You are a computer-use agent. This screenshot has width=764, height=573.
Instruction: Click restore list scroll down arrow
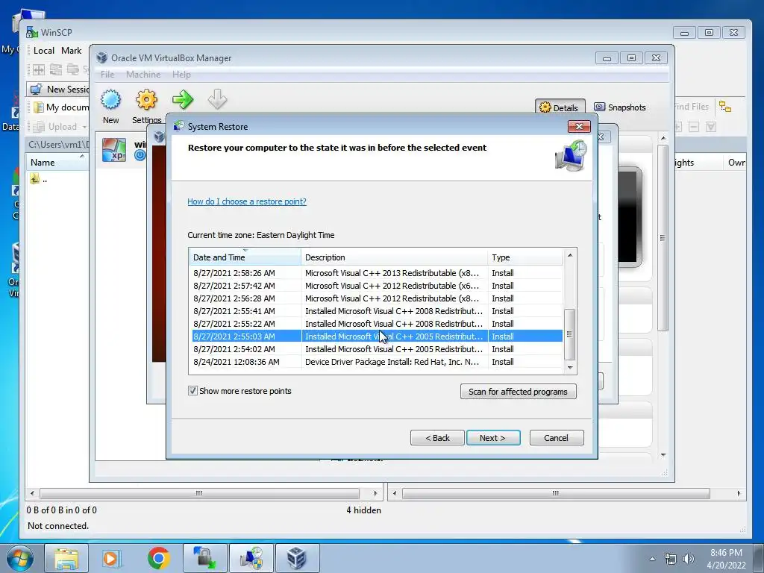[x=569, y=368]
